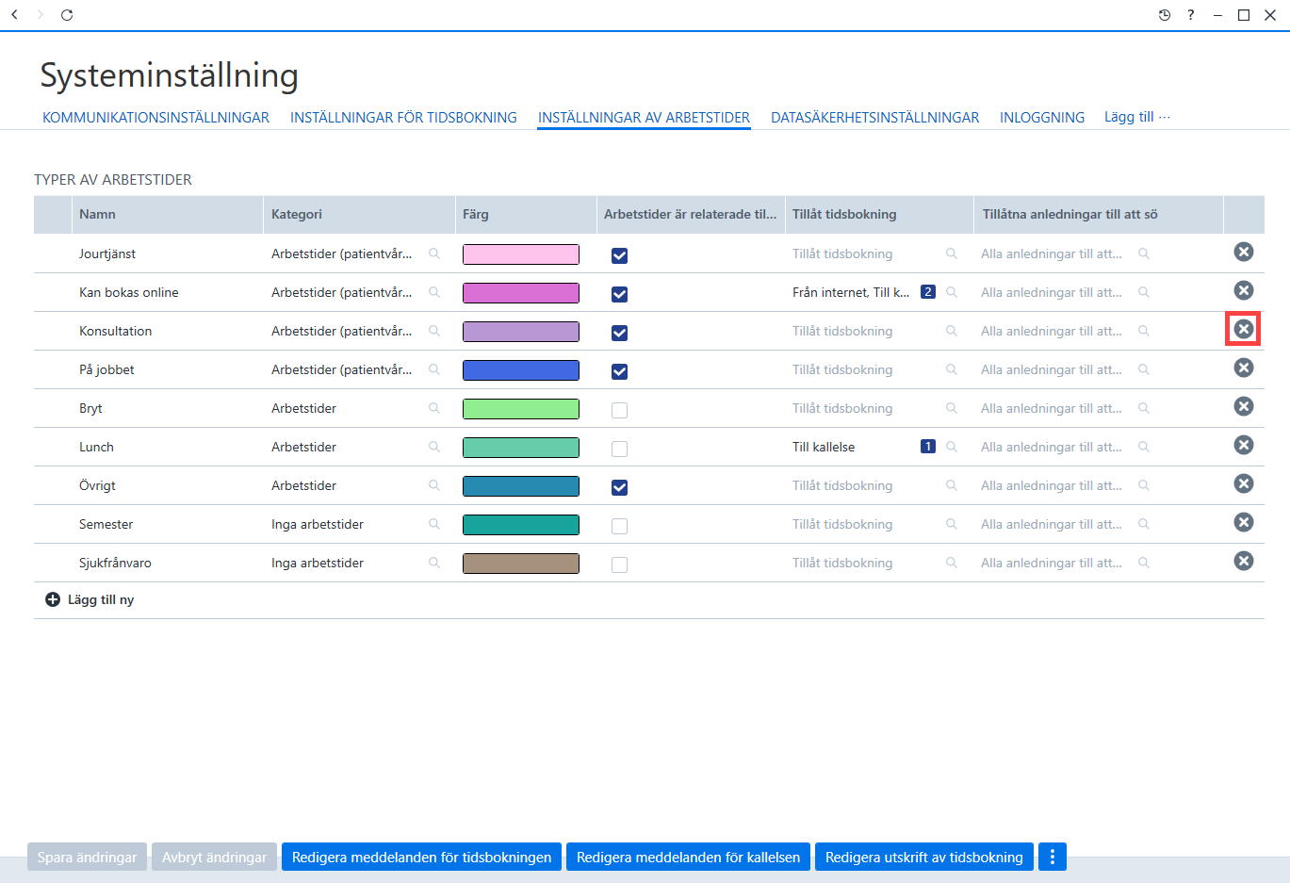Viewport: 1290px width, 883px height.
Task: Click the Konsultation name field
Action: (x=168, y=331)
